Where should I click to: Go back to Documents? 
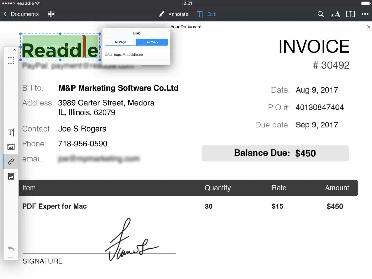click(x=21, y=14)
